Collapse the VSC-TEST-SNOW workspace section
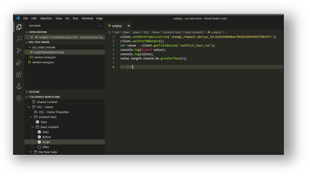The width and height of the screenshot is (310, 176). point(27,42)
